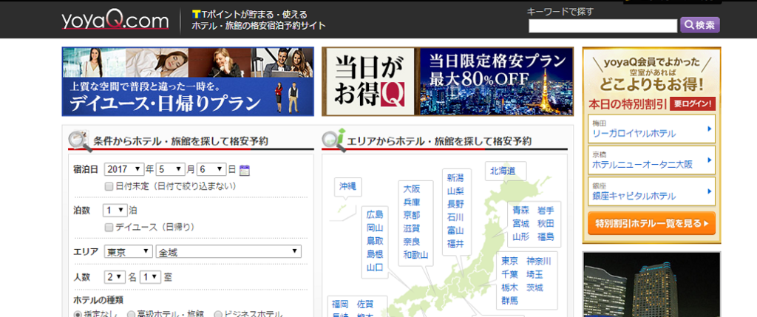Click the arrow next to ホテルニューオータニ大阪
This screenshot has width=757, height=317.
[x=709, y=160]
